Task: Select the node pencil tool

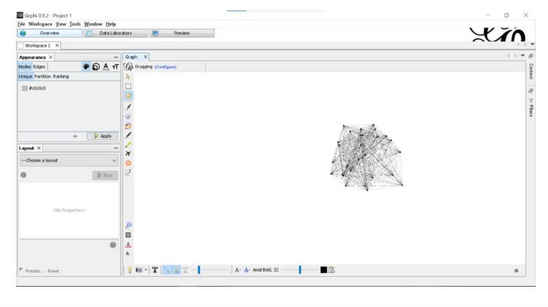Action: [128, 135]
